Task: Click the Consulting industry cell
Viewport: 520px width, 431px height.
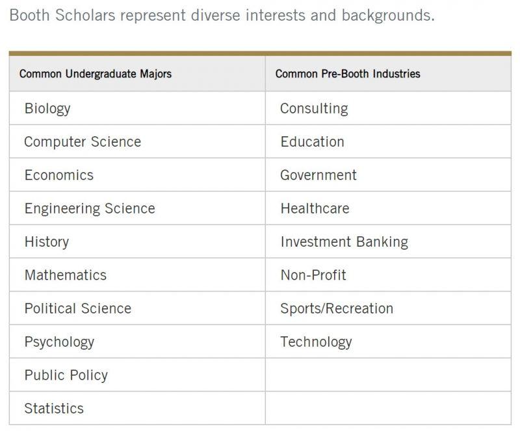Action: pyautogui.click(x=314, y=108)
